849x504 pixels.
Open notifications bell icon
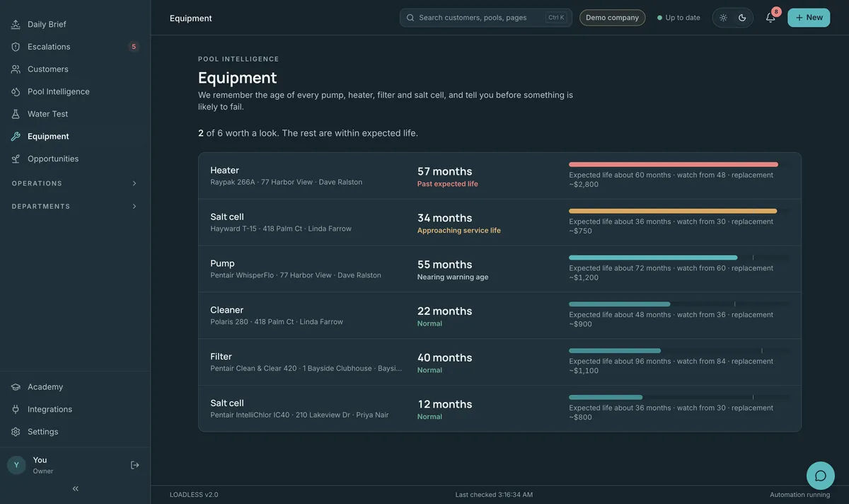(770, 18)
